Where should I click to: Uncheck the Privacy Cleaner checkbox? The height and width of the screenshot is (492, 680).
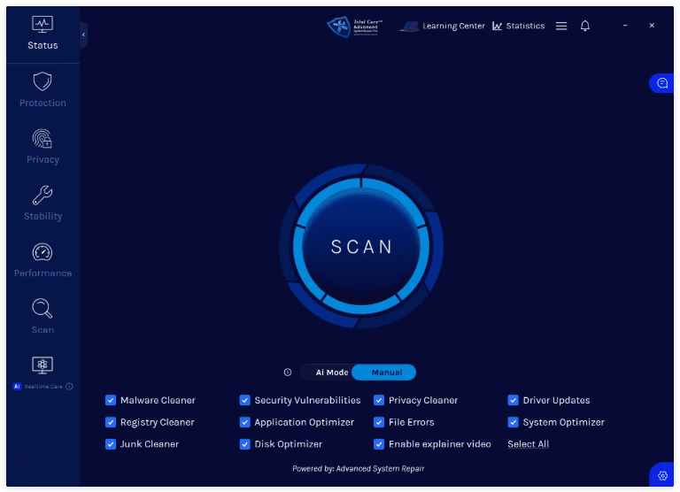coord(379,400)
